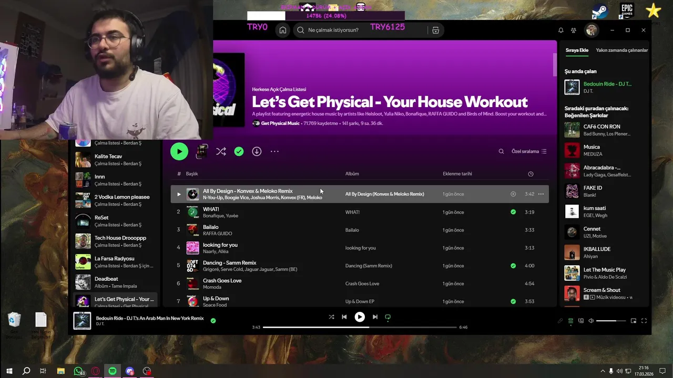This screenshot has height=378, width=673.
Task: Enable shuffle for this playlist
Action: (x=221, y=151)
